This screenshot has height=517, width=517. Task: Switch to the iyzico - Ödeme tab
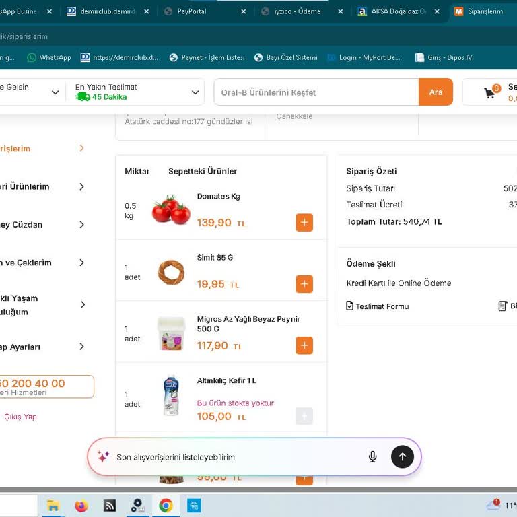tap(297, 11)
